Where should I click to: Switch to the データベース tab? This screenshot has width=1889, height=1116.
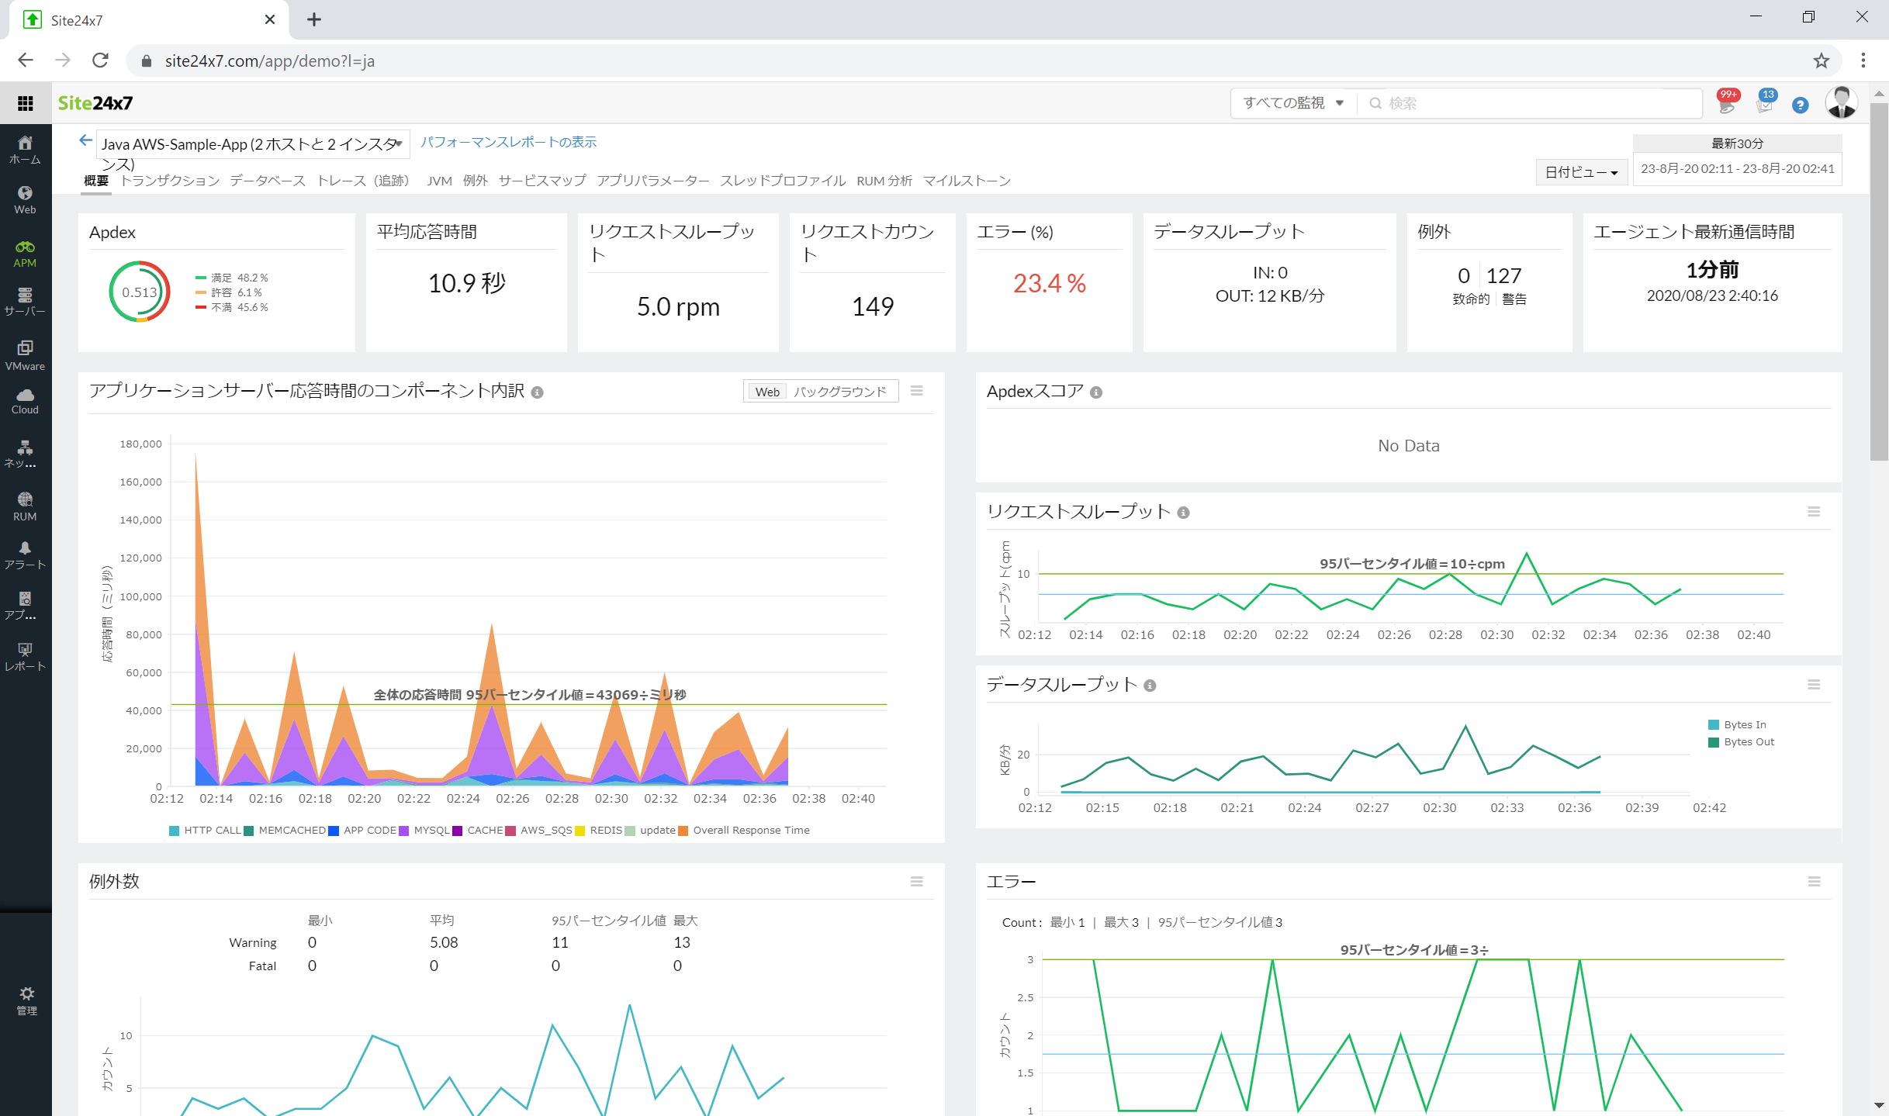pos(268,181)
